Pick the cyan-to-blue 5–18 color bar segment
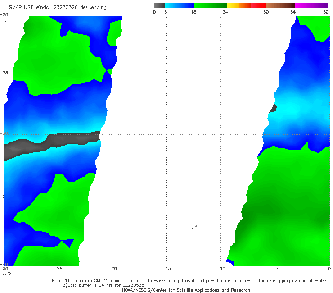Image resolution: width=333 pixels, height=293 pixels. [180, 5]
